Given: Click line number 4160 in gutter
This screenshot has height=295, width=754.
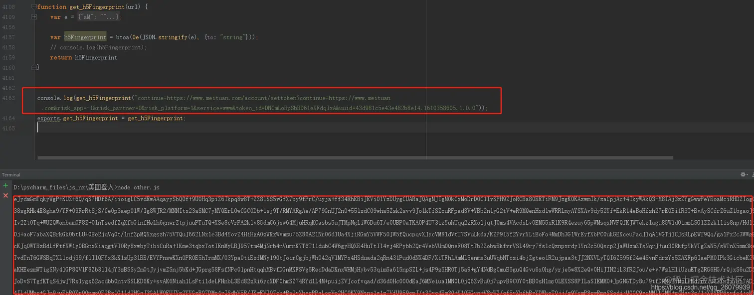Looking at the screenshot, I should (x=8, y=68).
